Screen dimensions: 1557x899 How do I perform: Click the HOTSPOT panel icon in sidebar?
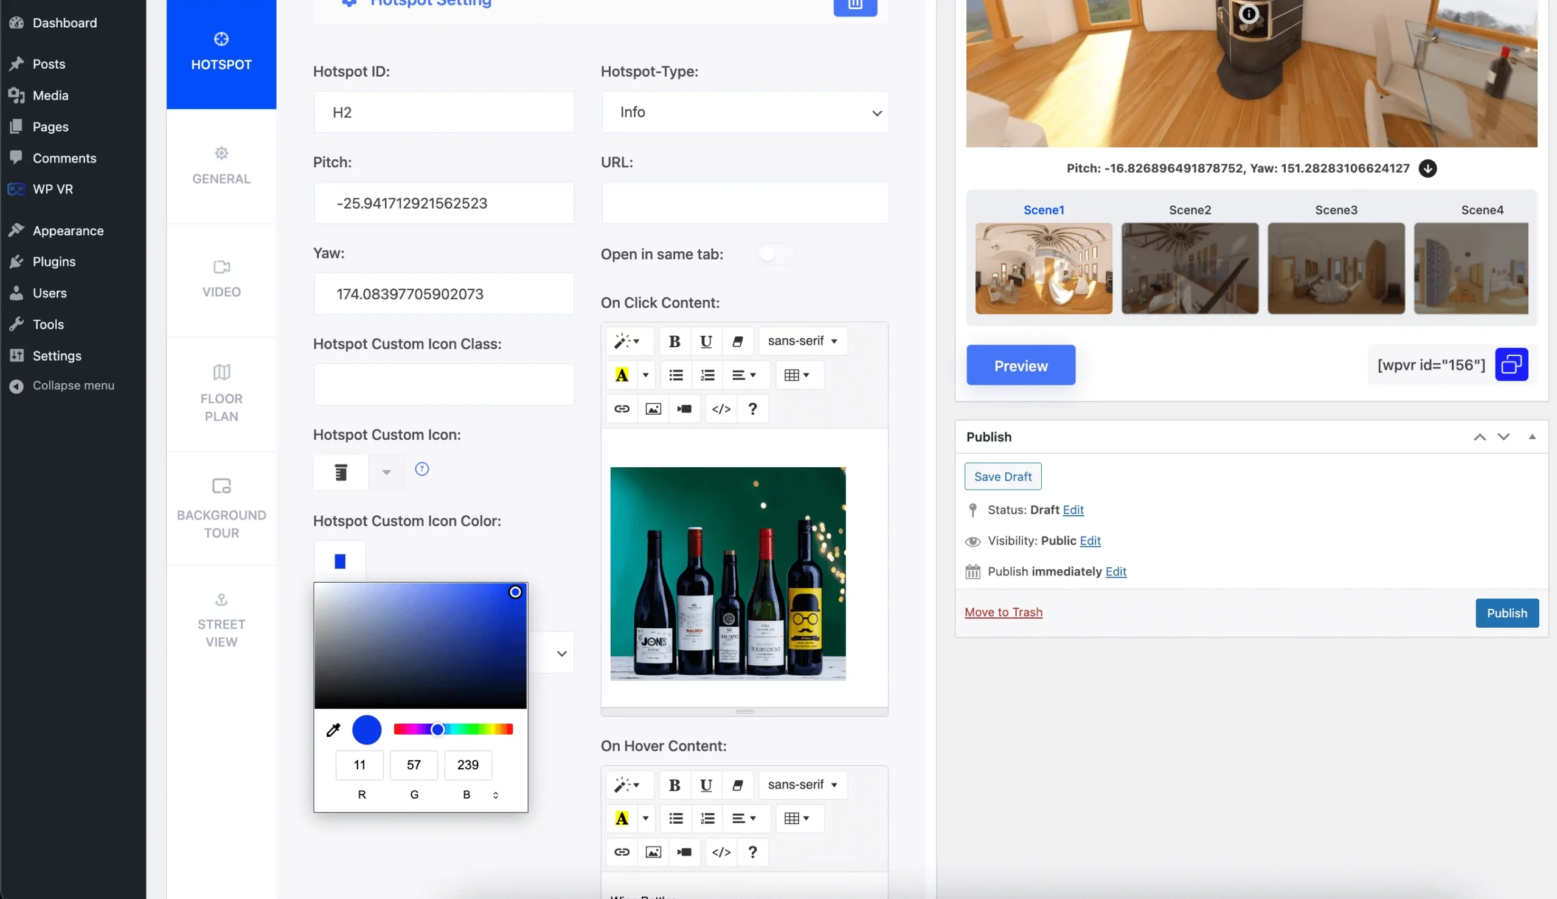tap(220, 38)
